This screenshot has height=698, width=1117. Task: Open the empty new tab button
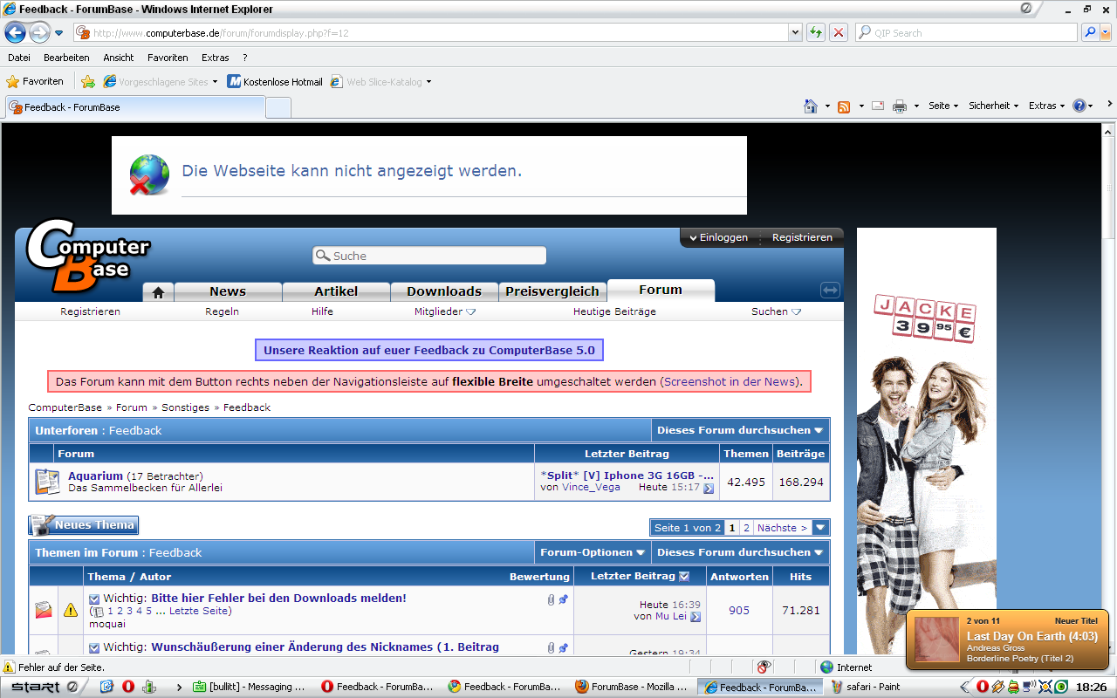pos(278,107)
